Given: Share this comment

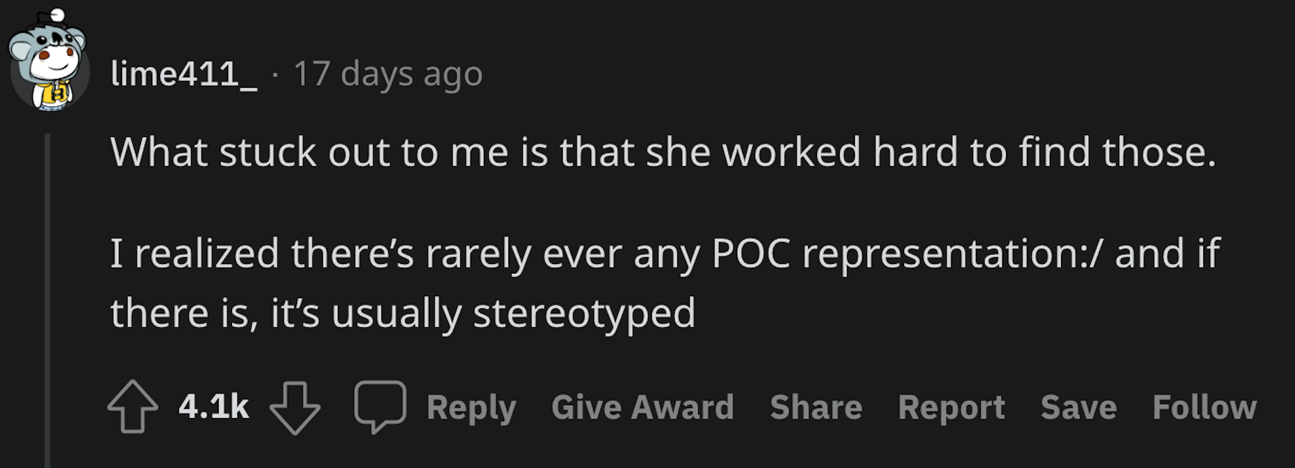Looking at the screenshot, I should (x=816, y=407).
